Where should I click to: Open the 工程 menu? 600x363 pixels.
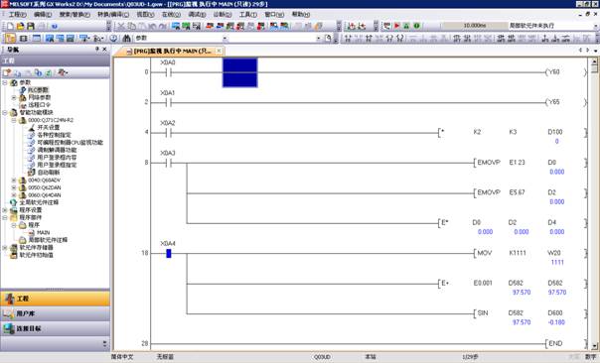click(17, 14)
